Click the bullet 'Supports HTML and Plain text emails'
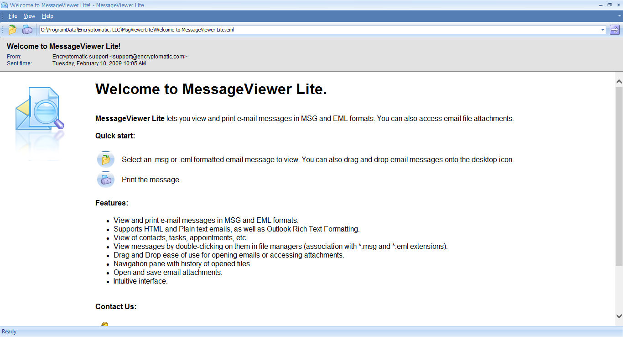This screenshot has width=623, height=337. [237, 229]
